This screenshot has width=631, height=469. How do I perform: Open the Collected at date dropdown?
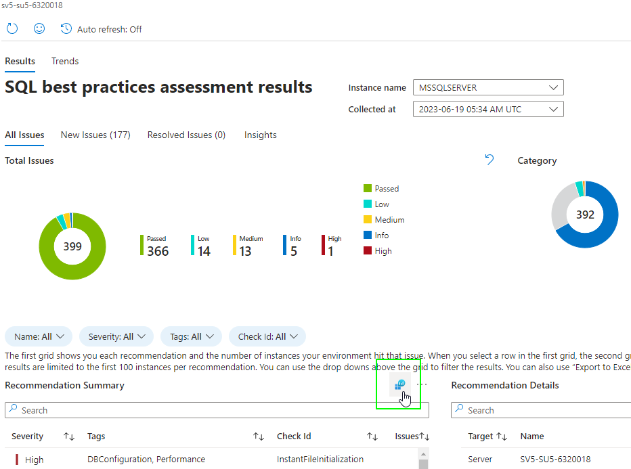tap(488, 110)
